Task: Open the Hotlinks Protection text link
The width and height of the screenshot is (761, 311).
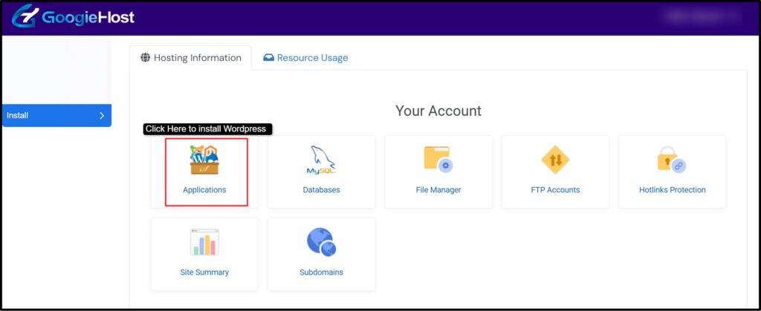Action: coord(672,190)
